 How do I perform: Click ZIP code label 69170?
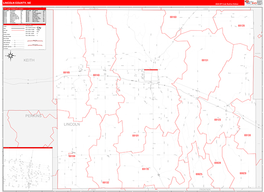[x=145, y=169]
